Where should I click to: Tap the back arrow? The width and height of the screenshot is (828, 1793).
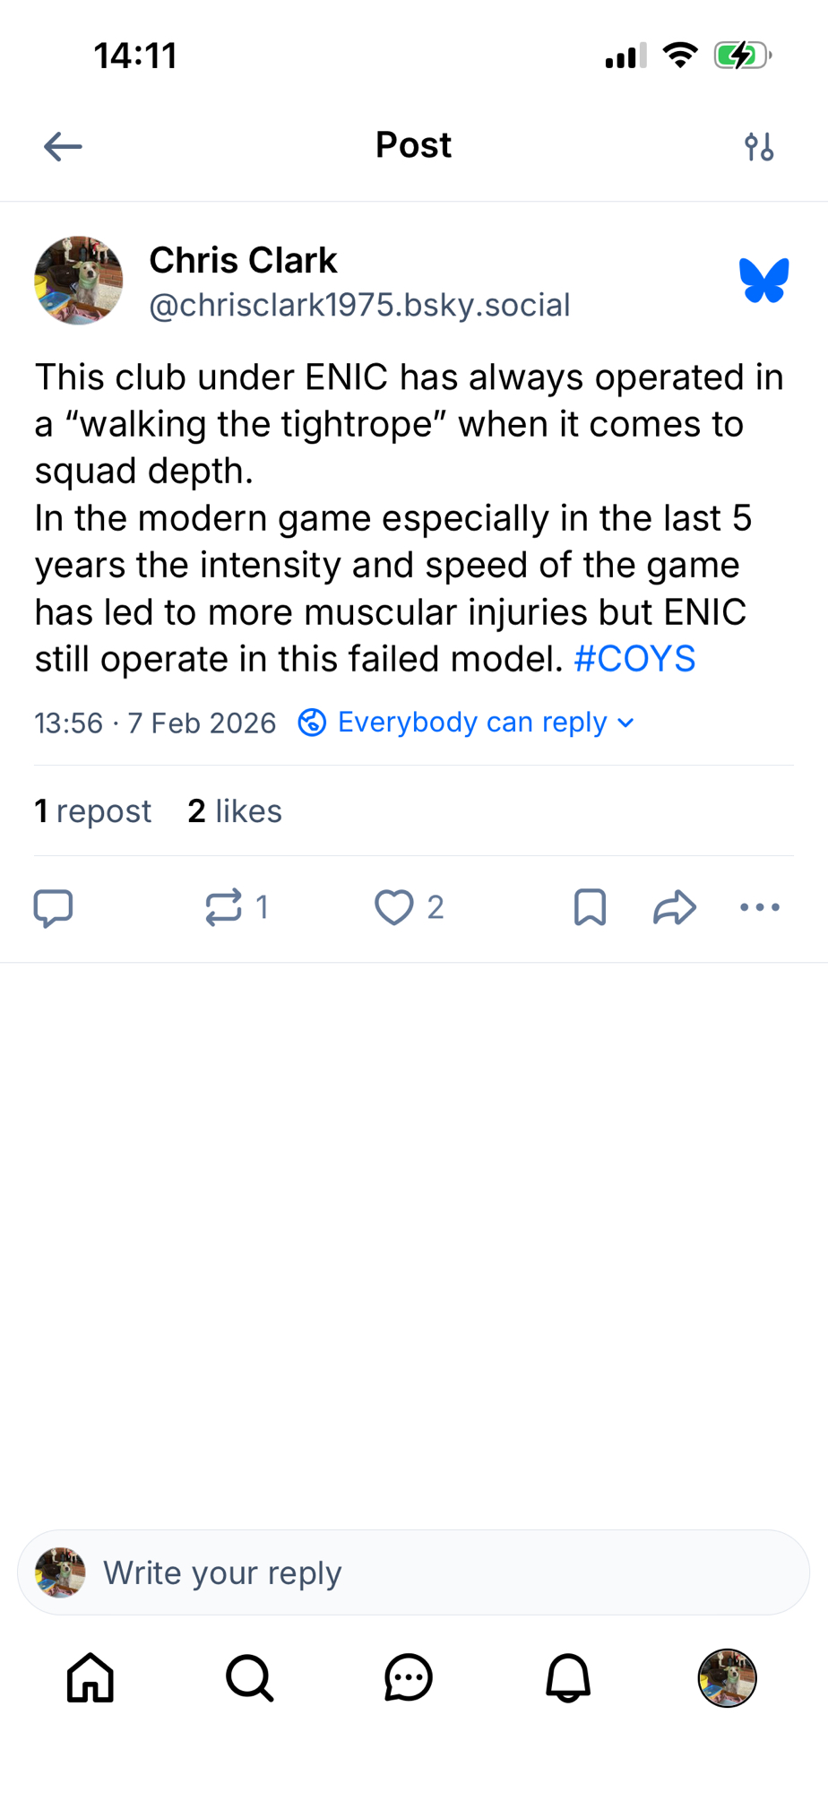(63, 146)
